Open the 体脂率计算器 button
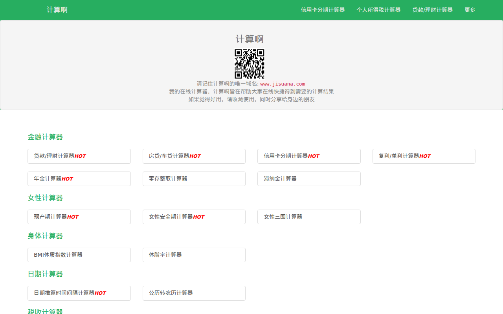 [194, 255]
